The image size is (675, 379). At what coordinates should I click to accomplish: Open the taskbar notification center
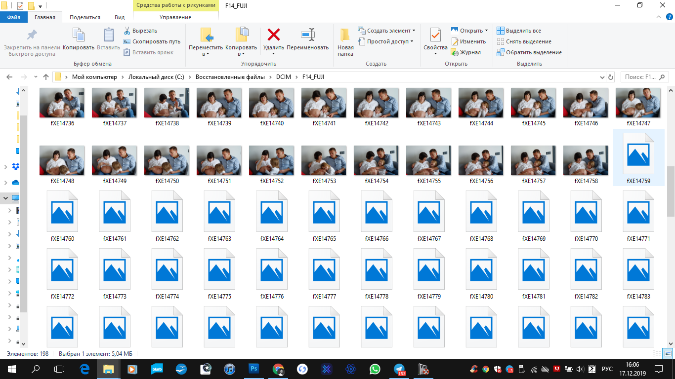(x=658, y=369)
